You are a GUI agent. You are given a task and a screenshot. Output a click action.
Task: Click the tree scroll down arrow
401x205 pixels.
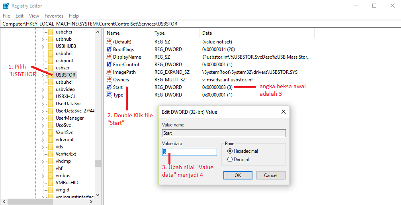[x=98, y=195]
